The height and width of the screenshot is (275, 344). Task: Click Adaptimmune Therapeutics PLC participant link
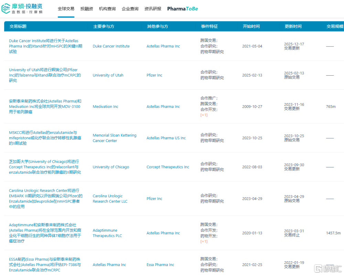click(x=107, y=233)
